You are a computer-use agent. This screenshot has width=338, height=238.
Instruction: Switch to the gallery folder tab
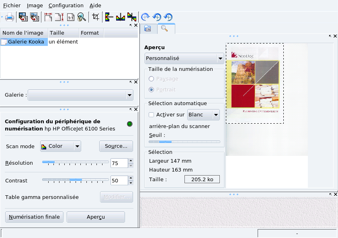click(x=148, y=29)
